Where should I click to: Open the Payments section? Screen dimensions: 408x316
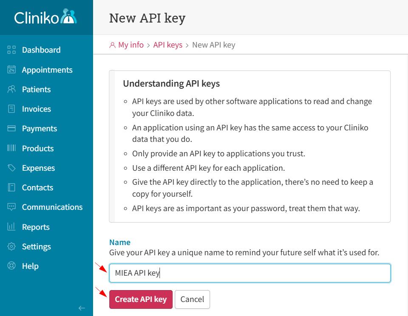(x=40, y=128)
